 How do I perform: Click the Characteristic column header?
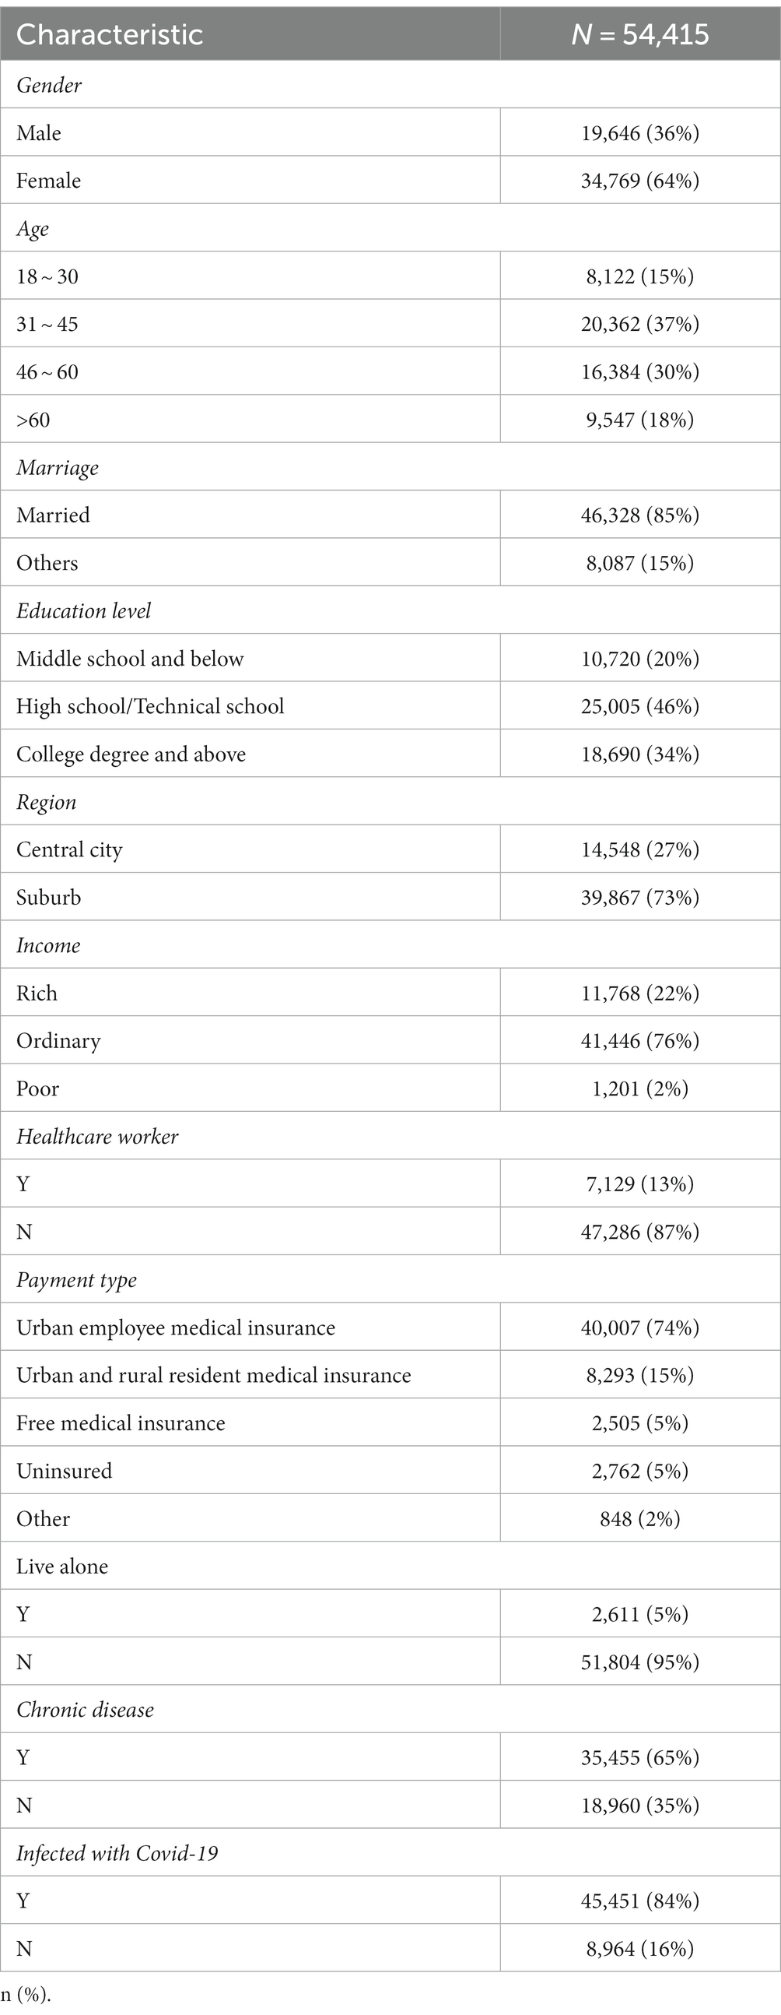pyautogui.click(x=110, y=34)
